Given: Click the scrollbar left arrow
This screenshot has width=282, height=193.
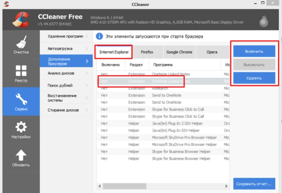Looking at the screenshot, I should 100,186.
